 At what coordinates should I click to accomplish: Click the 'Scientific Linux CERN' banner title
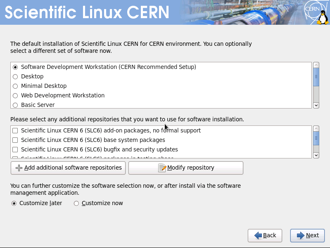(87, 12)
